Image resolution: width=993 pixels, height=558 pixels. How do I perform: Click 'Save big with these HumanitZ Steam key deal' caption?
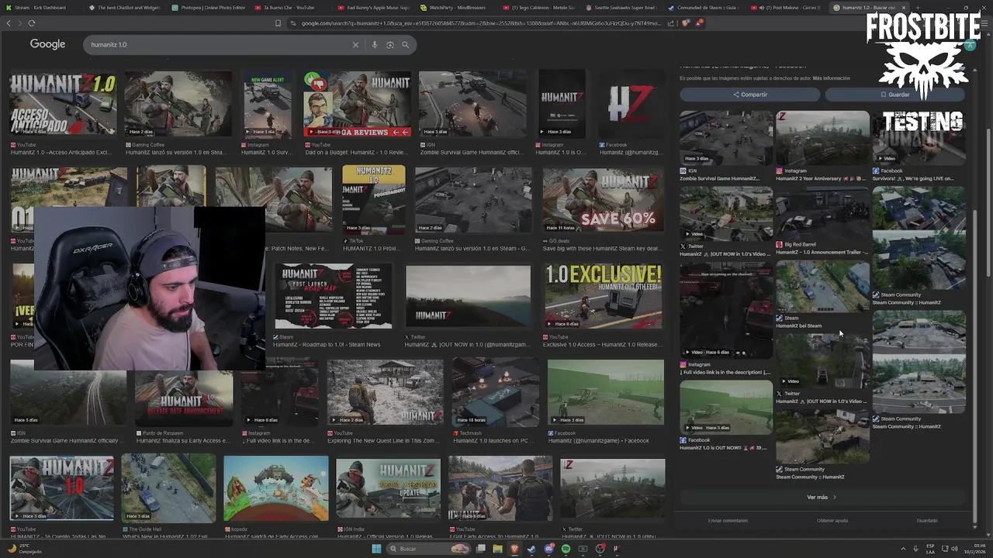pyautogui.click(x=602, y=249)
